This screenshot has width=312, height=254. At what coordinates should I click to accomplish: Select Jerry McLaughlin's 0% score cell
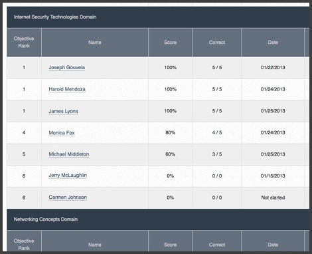click(x=170, y=176)
